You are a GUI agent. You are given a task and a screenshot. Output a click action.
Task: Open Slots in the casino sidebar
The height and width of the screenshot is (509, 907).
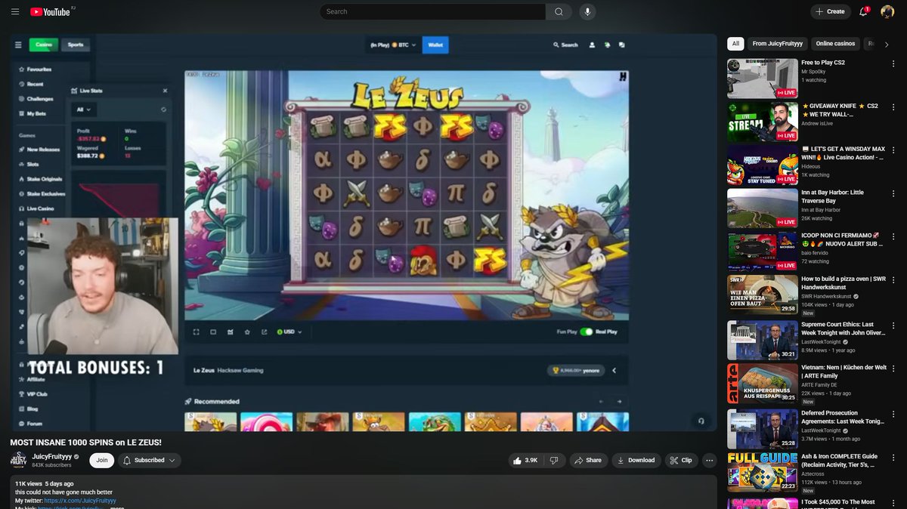[33, 164]
